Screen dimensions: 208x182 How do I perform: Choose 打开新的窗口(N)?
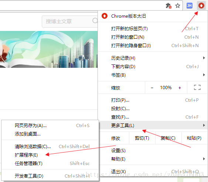pos(153,37)
